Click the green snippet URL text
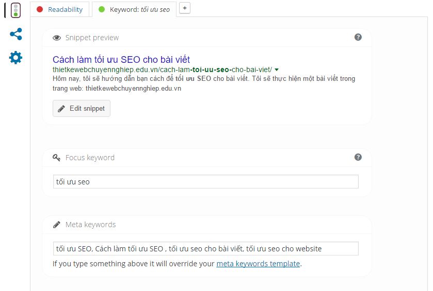Viewport: 433px width, 291px height. [162, 70]
